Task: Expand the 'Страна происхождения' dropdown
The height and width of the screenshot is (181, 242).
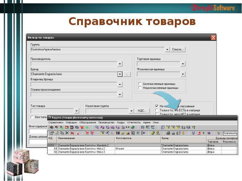Action: click(120, 95)
